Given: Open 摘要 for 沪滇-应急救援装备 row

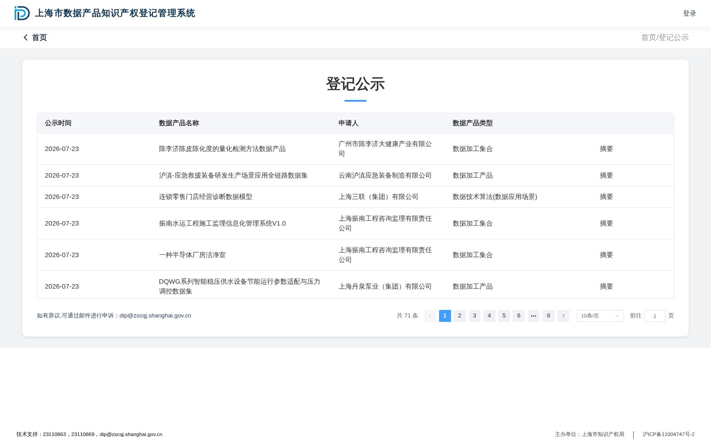Looking at the screenshot, I should pos(607,175).
